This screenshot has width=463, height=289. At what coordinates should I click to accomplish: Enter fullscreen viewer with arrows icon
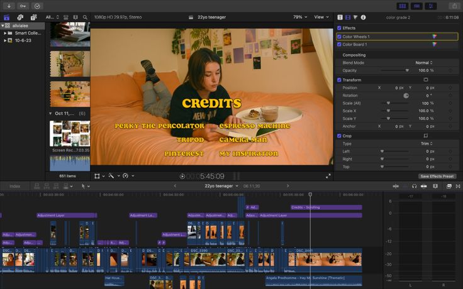328,176
